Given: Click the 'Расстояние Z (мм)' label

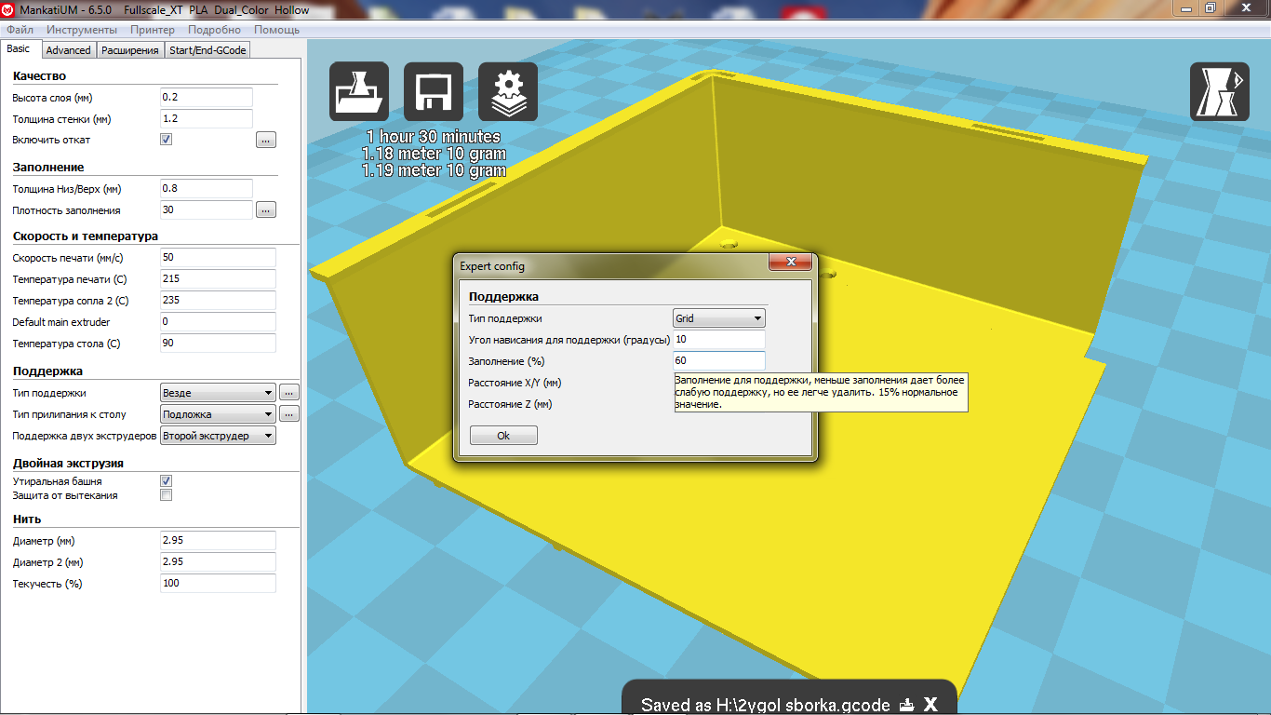Looking at the screenshot, I should (x=510, y=404).
